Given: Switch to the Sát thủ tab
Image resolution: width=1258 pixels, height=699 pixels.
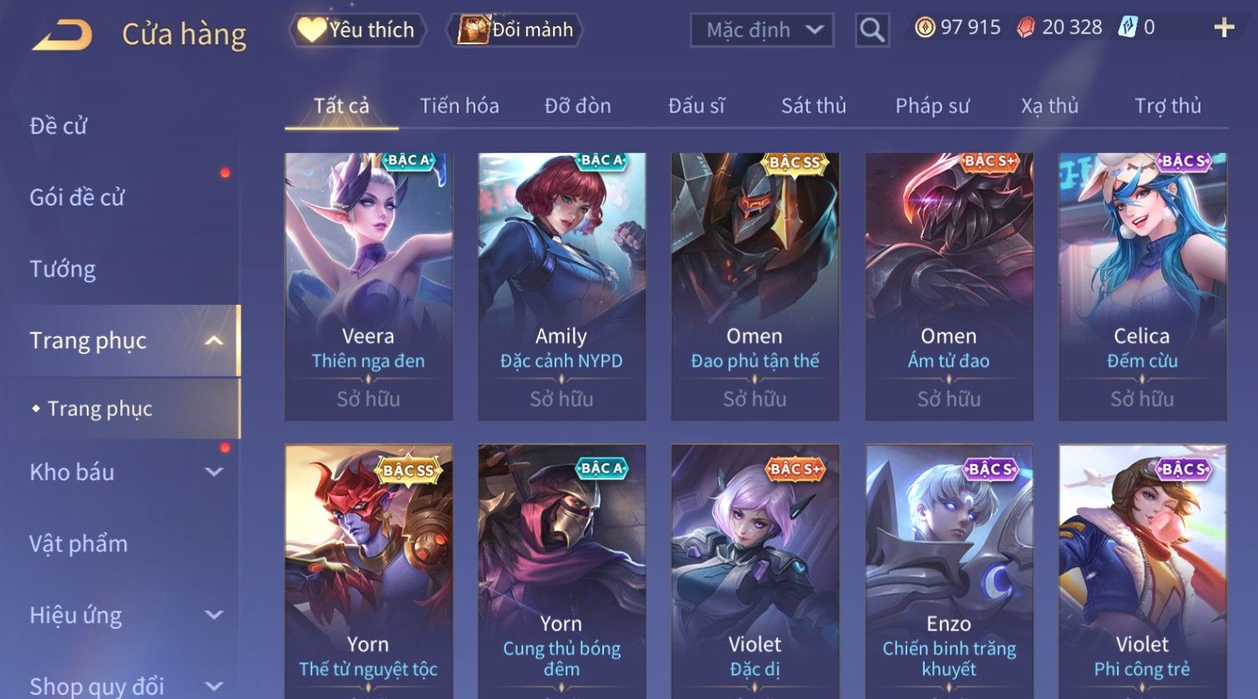Looking at the screenshot, I should pos(814,106).
